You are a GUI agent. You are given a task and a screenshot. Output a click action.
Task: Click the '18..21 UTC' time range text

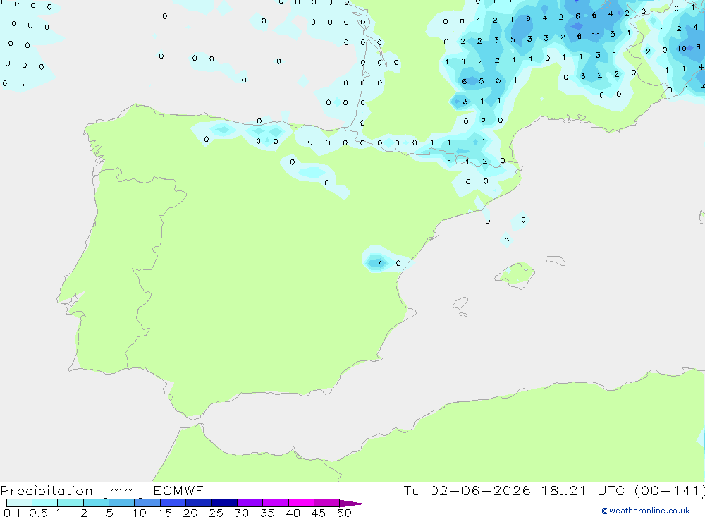pyautogui.click(x=583, y=491)
